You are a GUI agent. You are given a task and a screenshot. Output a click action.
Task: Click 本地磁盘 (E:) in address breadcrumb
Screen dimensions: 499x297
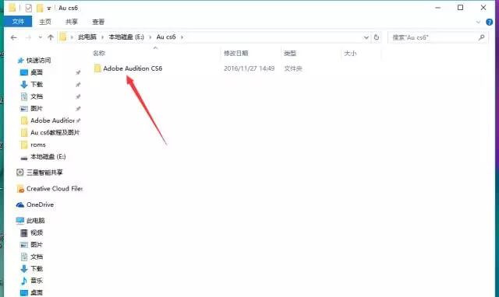126,37
